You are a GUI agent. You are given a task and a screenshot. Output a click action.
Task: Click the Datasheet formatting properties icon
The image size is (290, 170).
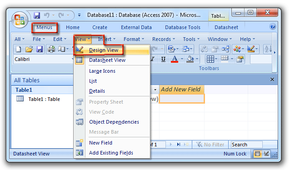pos(240,59)
